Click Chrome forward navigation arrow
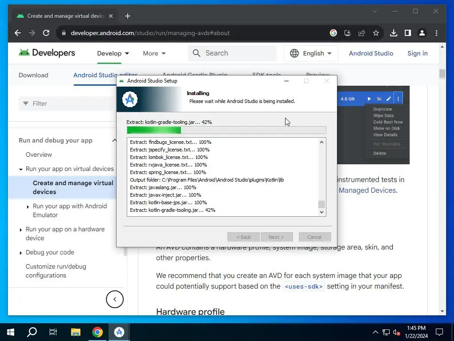This screenshot has width=454, height=341. [32, 33]
